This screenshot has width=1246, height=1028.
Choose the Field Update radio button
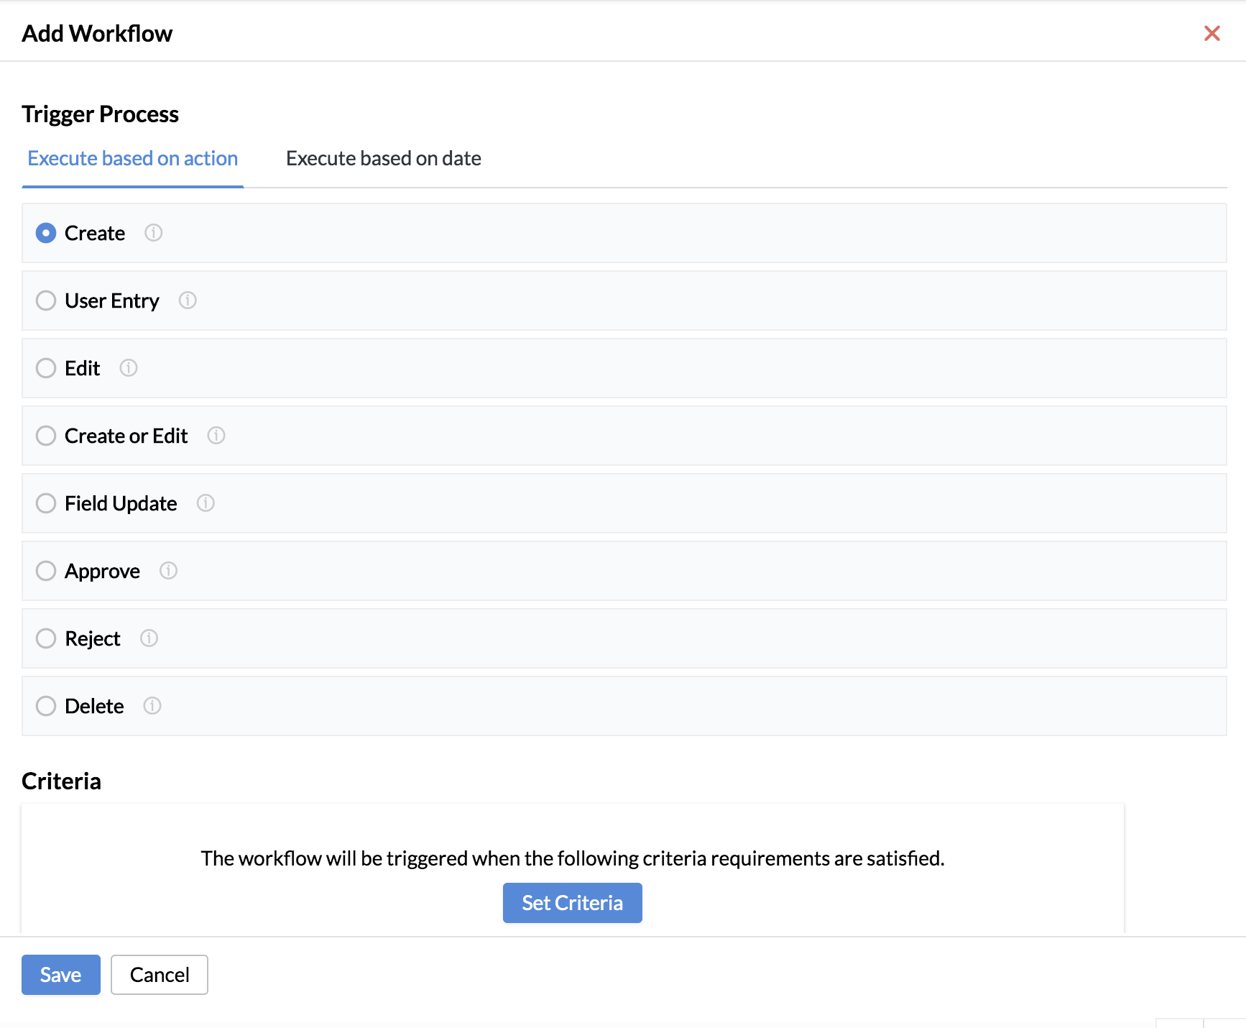point(46,503)
